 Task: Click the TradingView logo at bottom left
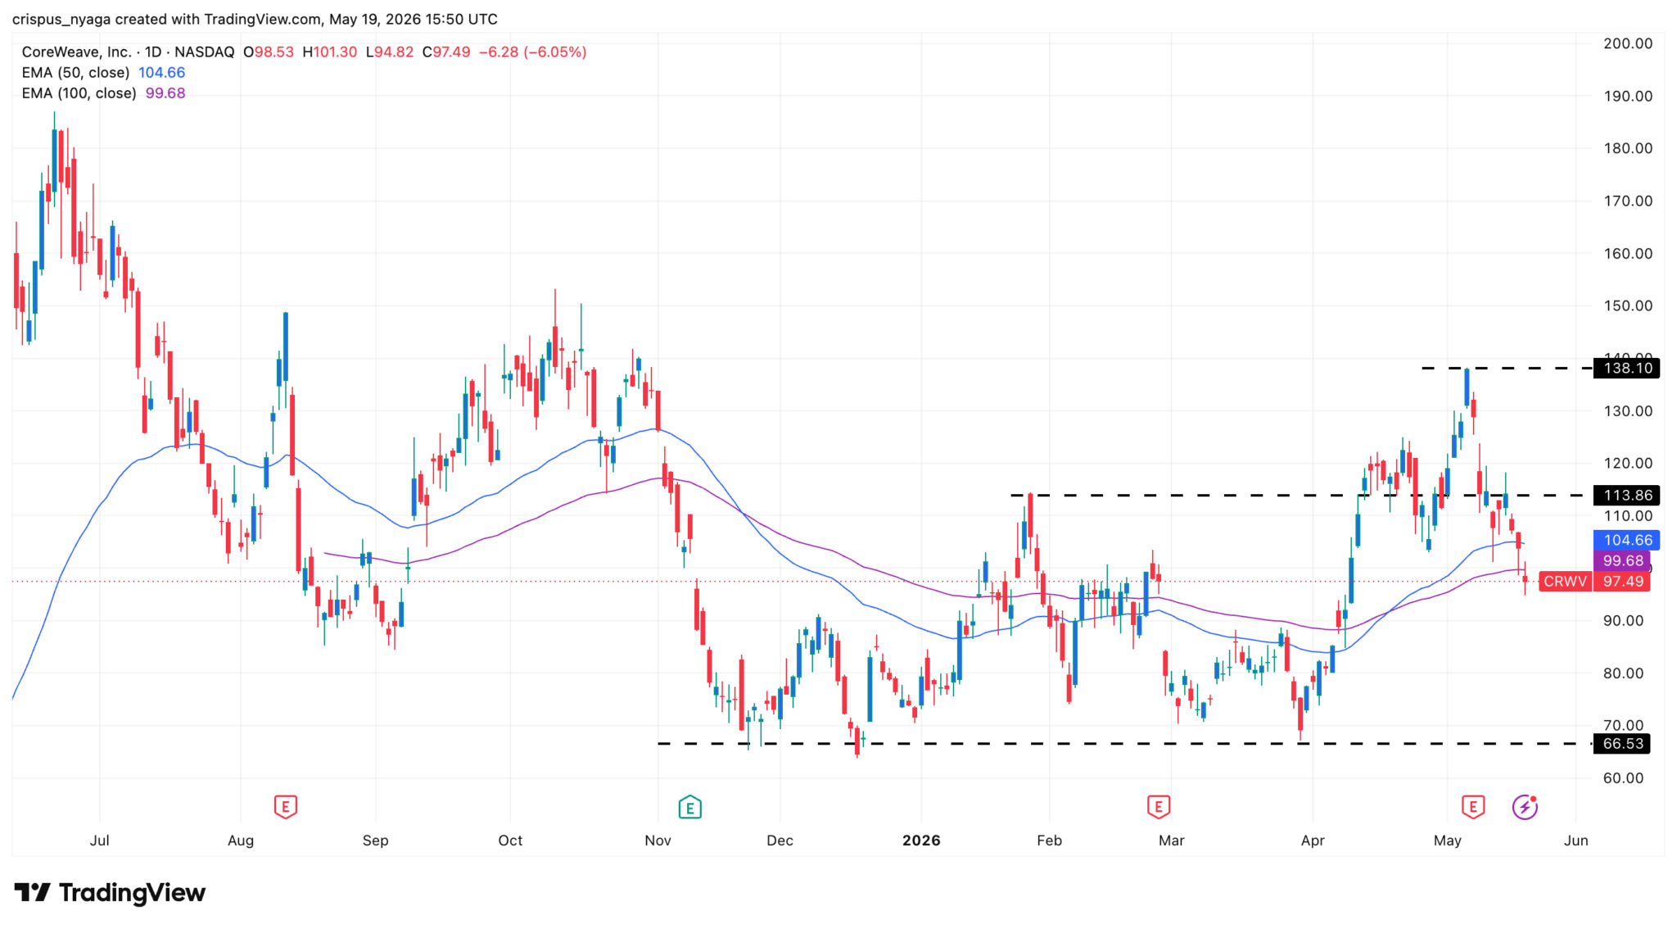110,892
